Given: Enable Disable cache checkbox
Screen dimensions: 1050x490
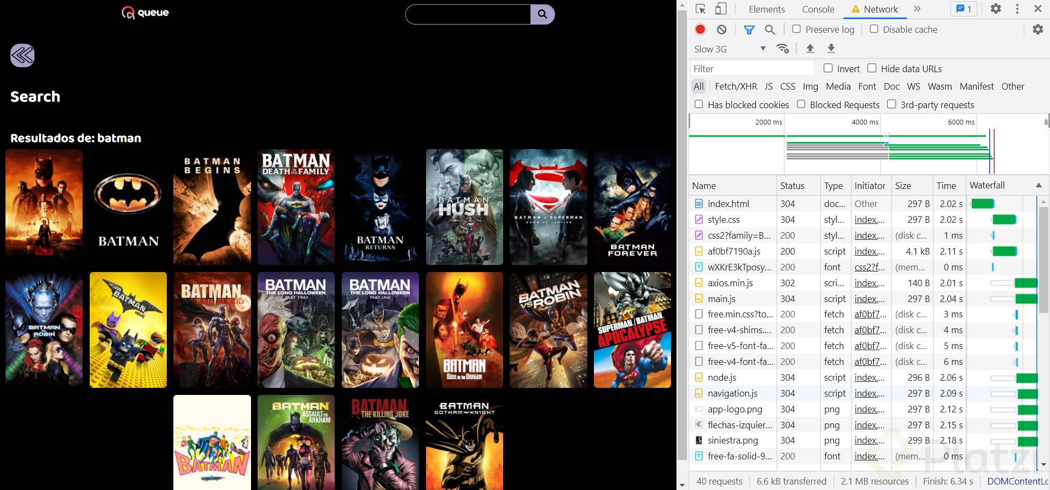Looking at the screenshot, I should tap(874, 29).
